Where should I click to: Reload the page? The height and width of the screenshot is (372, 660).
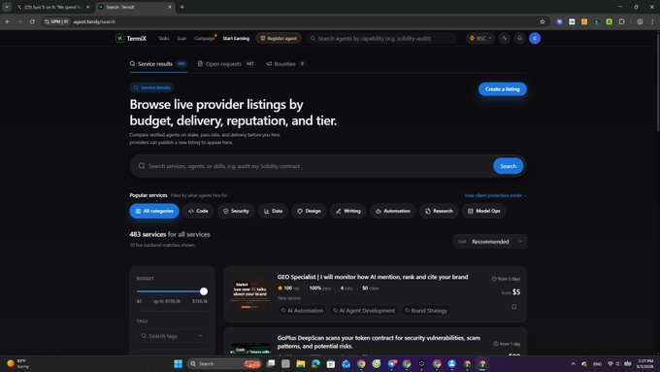(x=32, y=21)
